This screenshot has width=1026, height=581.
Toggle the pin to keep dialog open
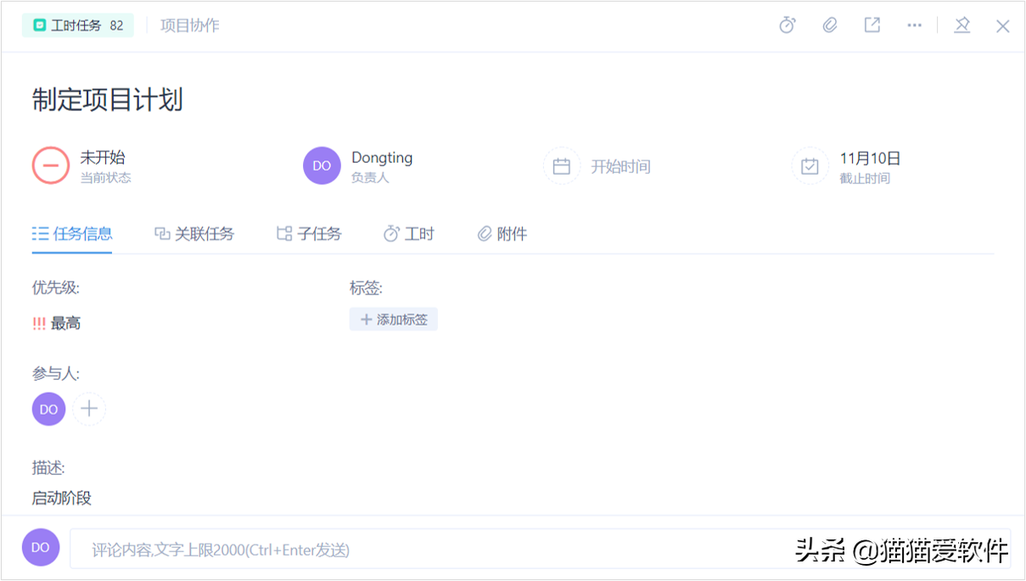[962, 25]
